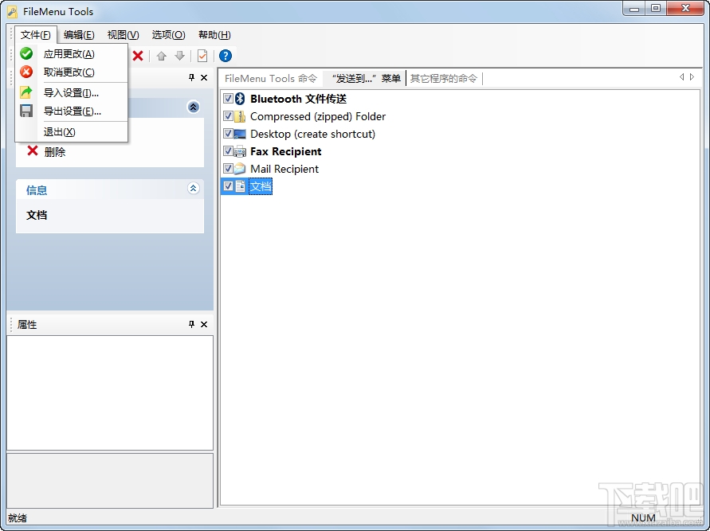710x531 pixels.
Task: Select Compressed (zipped) Folder entry
Action: coord(318,116)
